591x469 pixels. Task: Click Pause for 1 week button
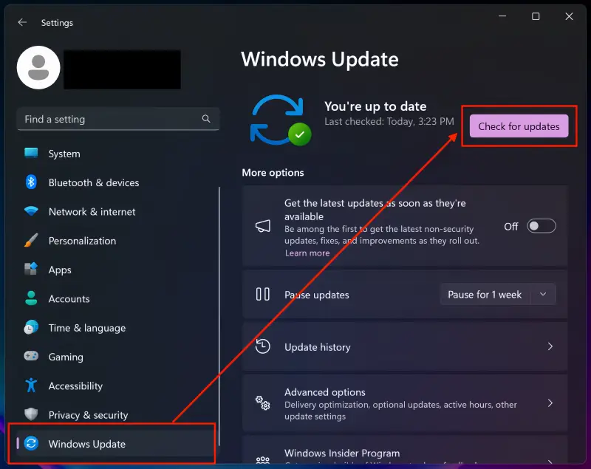coord(485,294)
